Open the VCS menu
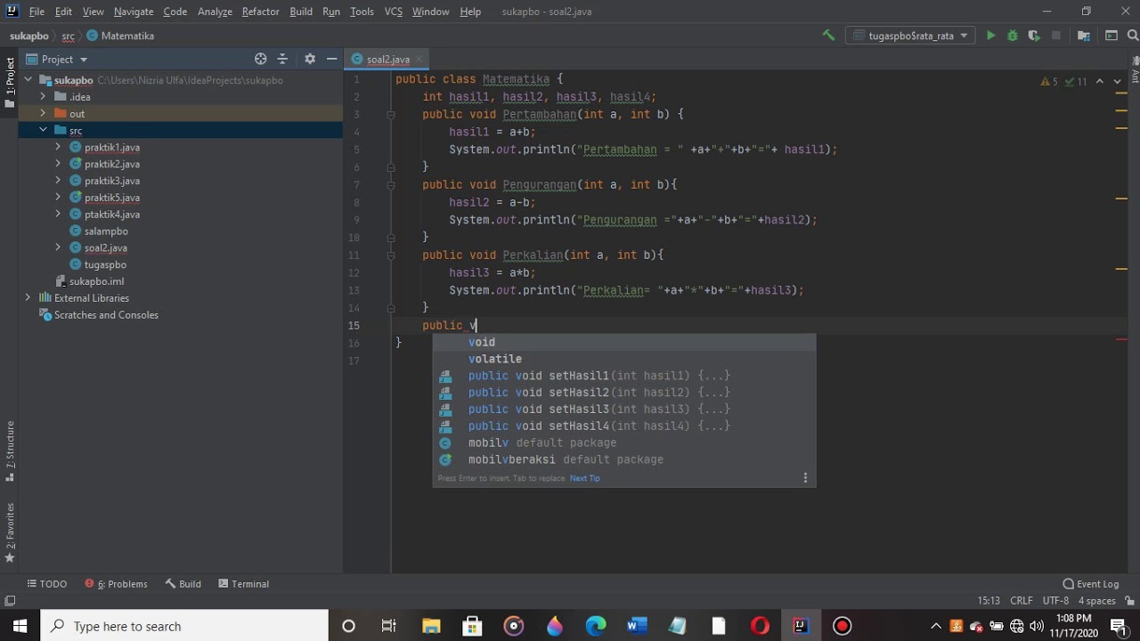The width and height of the screenshot is (1140, 641). (x=393, y=12)
